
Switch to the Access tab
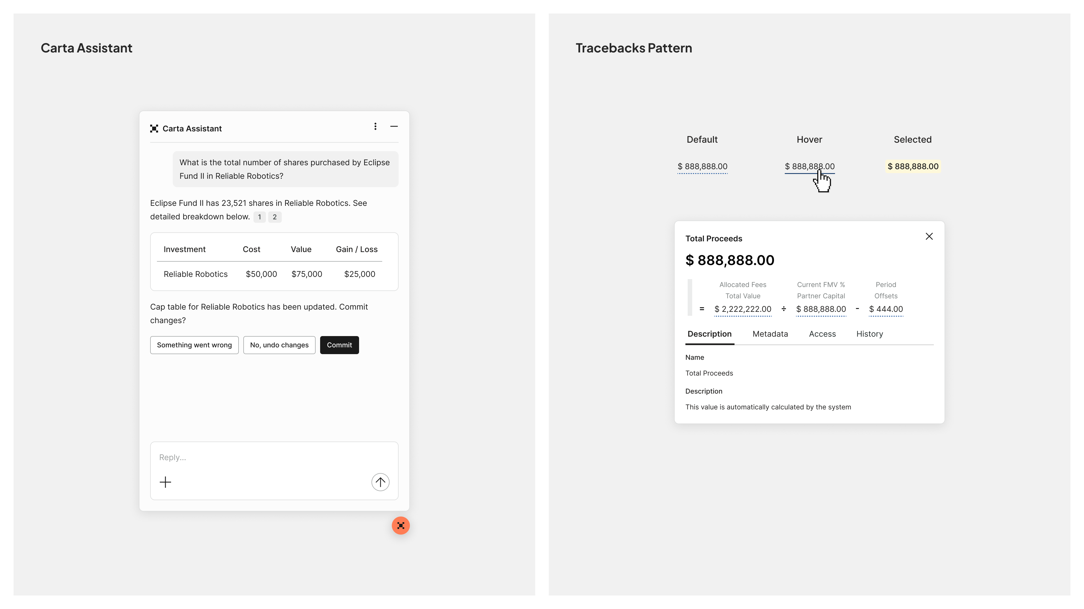pos(822,334)
